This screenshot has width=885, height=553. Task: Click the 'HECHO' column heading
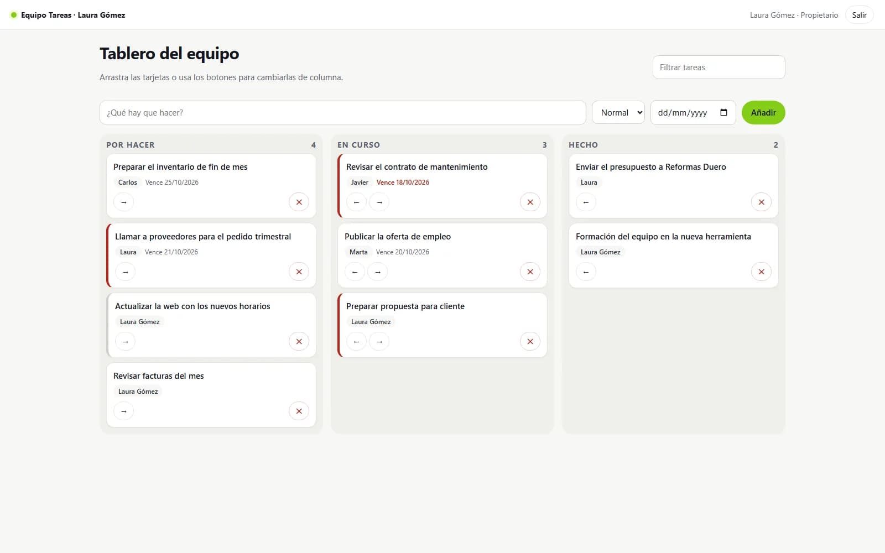[583, 145]
